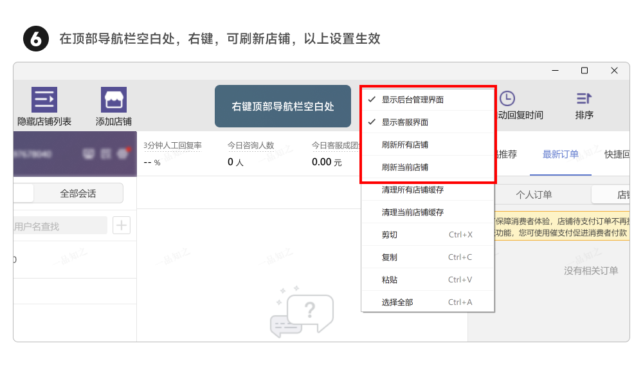Click the 添加店铺 add shop icon

114,100
